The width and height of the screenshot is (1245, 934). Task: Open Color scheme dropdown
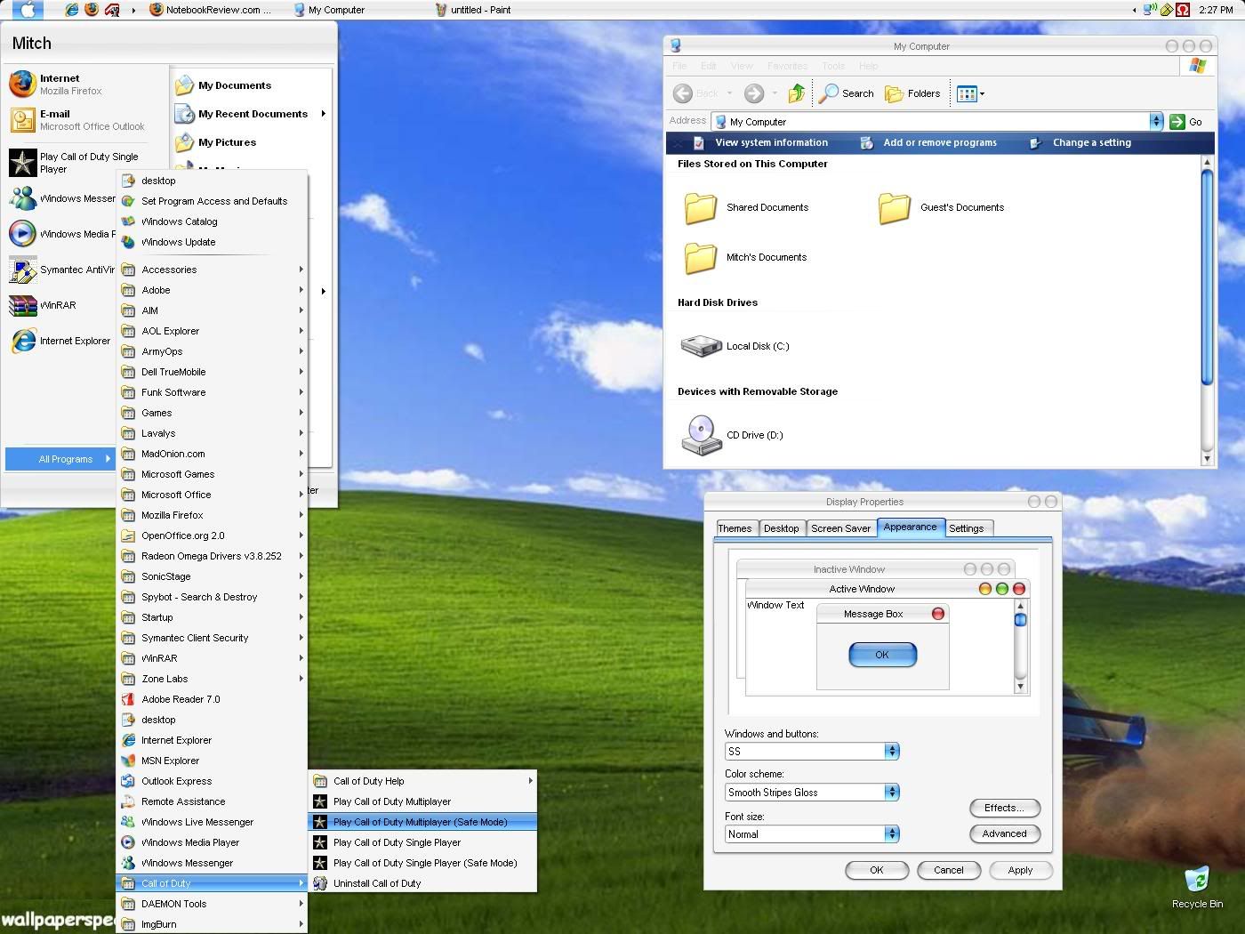point(892,793)
